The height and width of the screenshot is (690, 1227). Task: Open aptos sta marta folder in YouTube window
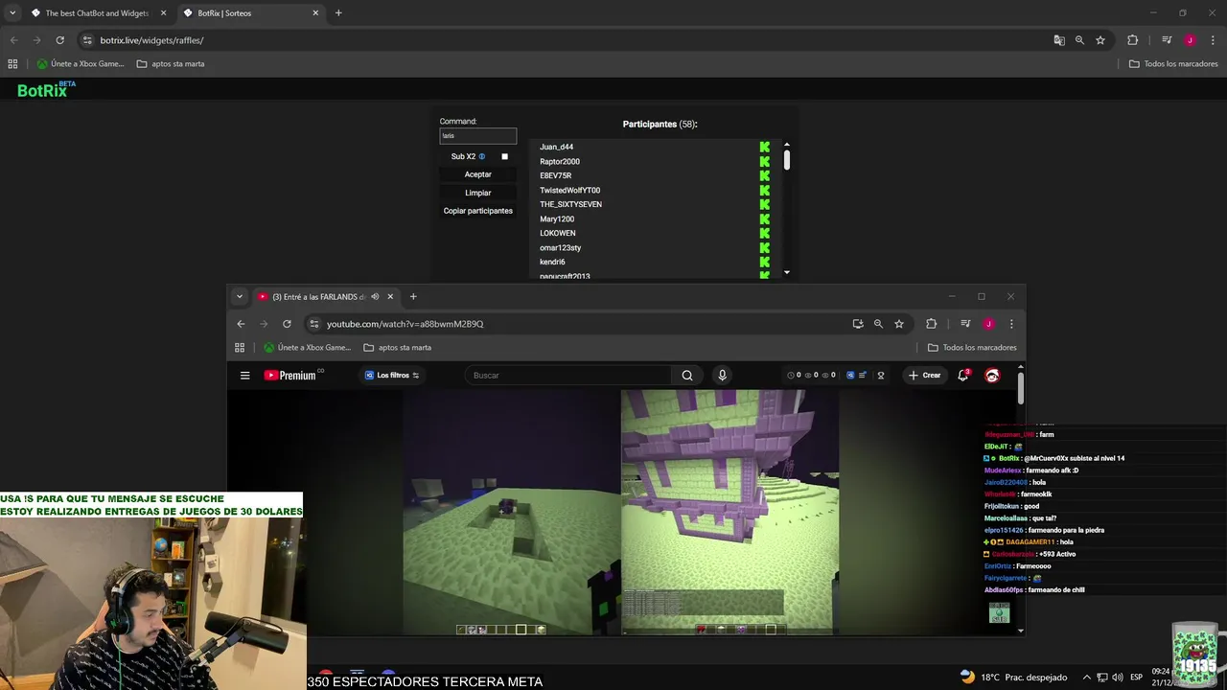click(x=398, y=348)
